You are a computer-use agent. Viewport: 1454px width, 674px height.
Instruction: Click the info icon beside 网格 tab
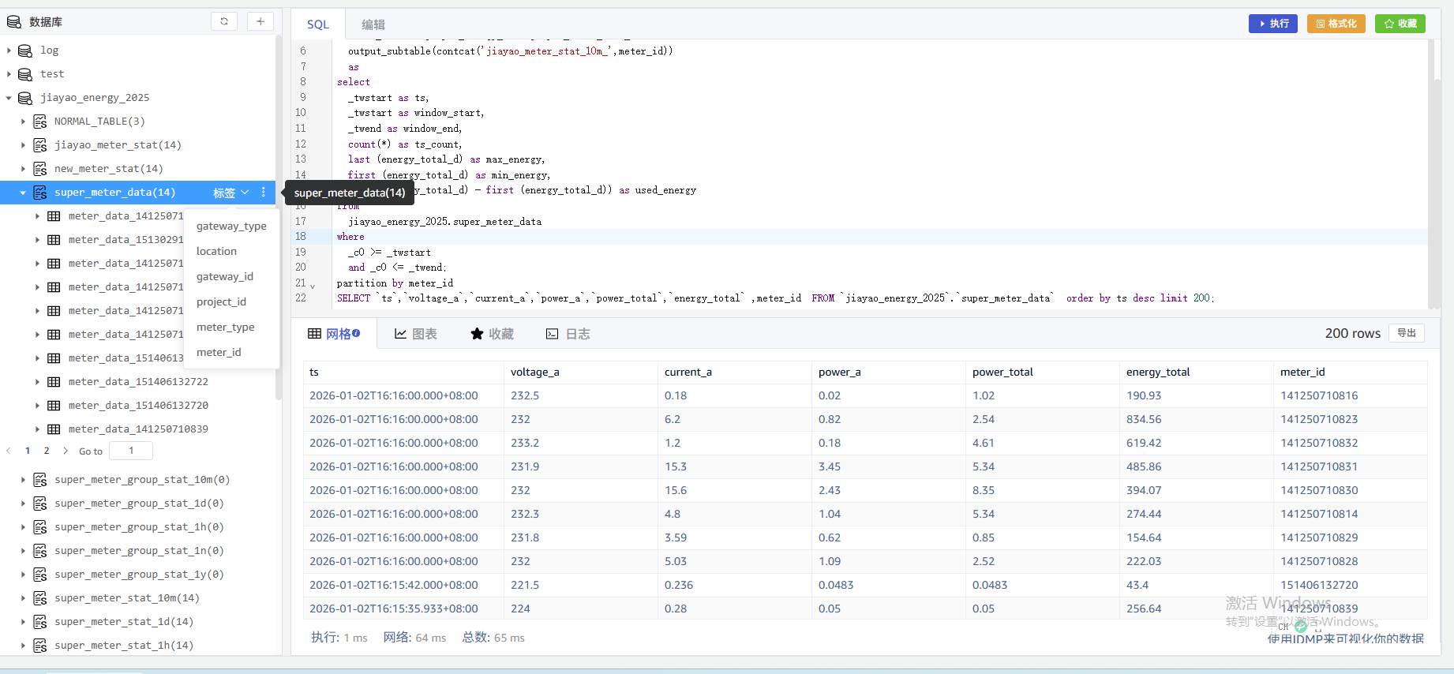point(356,333)
